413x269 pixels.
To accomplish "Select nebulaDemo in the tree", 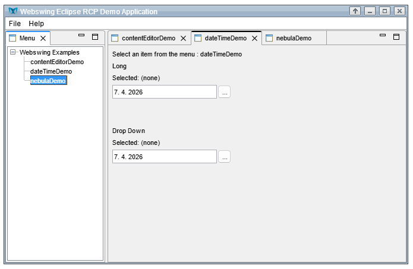I will pos(48,81).
